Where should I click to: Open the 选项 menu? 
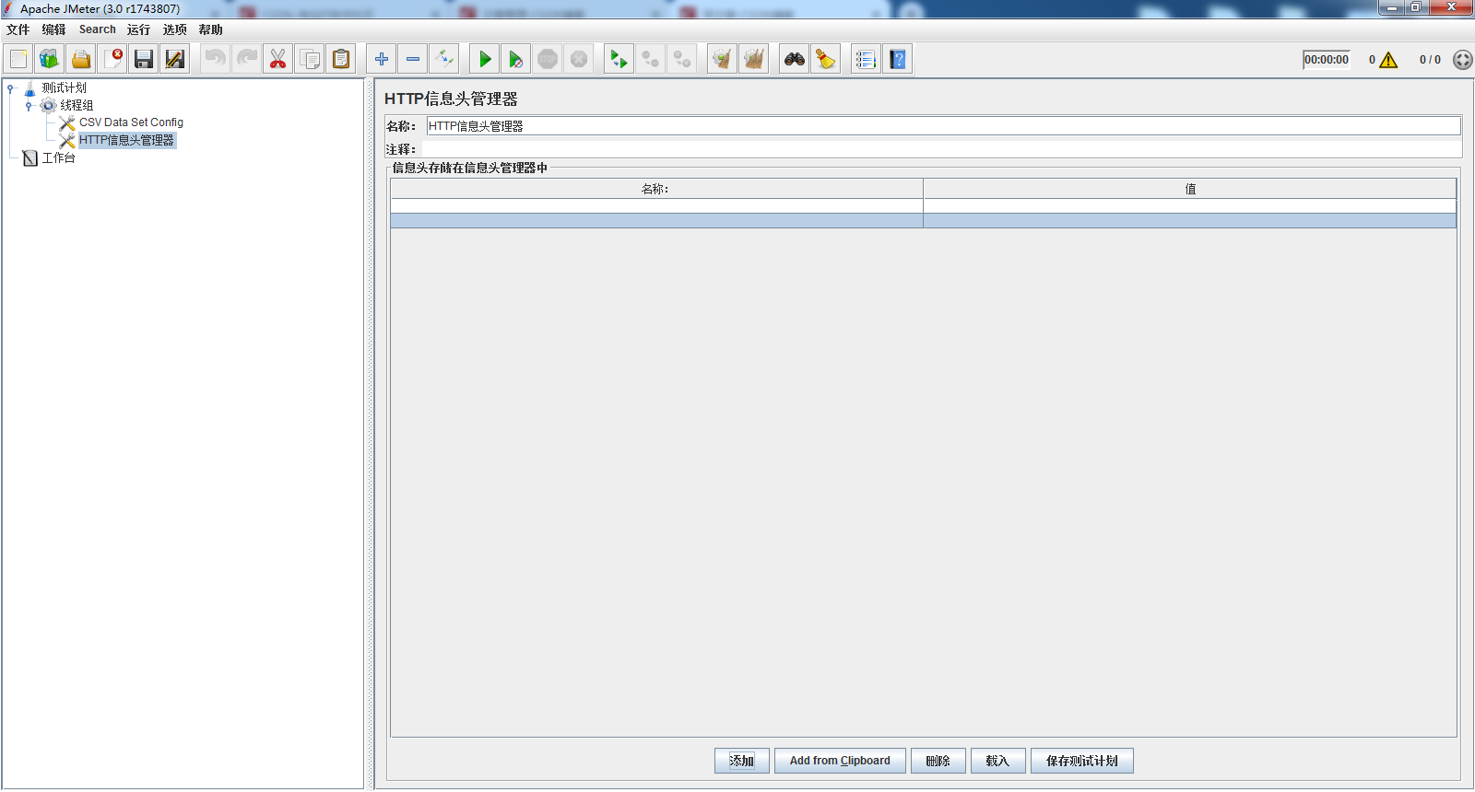pos(174,29)
